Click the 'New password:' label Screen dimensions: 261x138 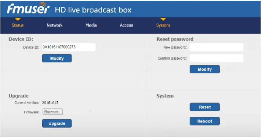(175, 47)
